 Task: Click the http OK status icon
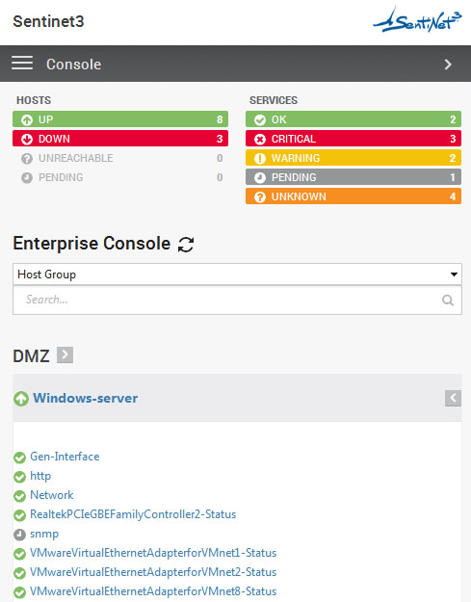point(19,477)
